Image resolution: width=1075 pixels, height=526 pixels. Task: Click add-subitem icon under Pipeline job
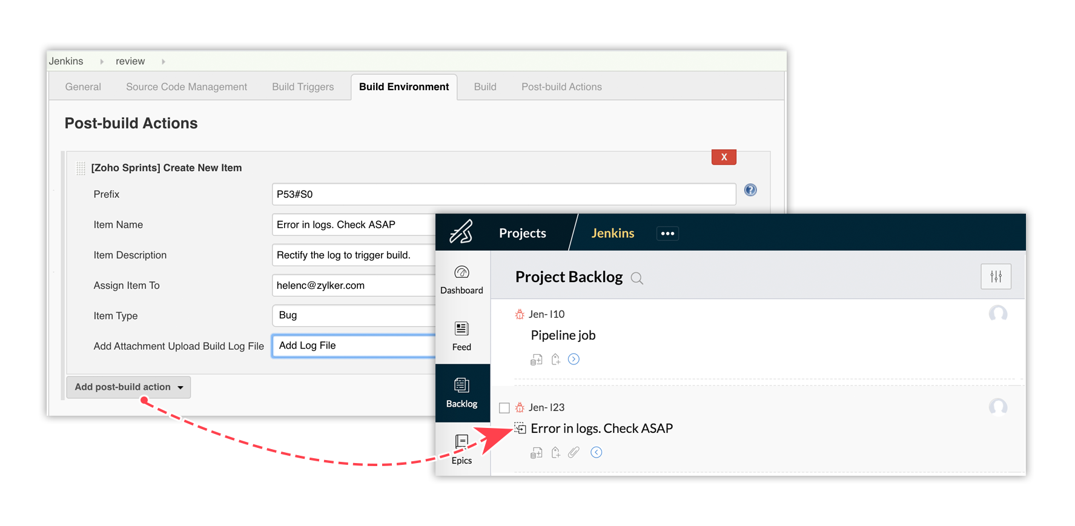[x=536, y=360]
